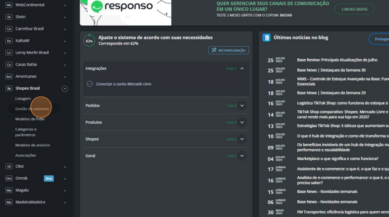Click the blog news icon
Image resolution: width=389 pixels, height=217 pixels.
click(267, 38)
